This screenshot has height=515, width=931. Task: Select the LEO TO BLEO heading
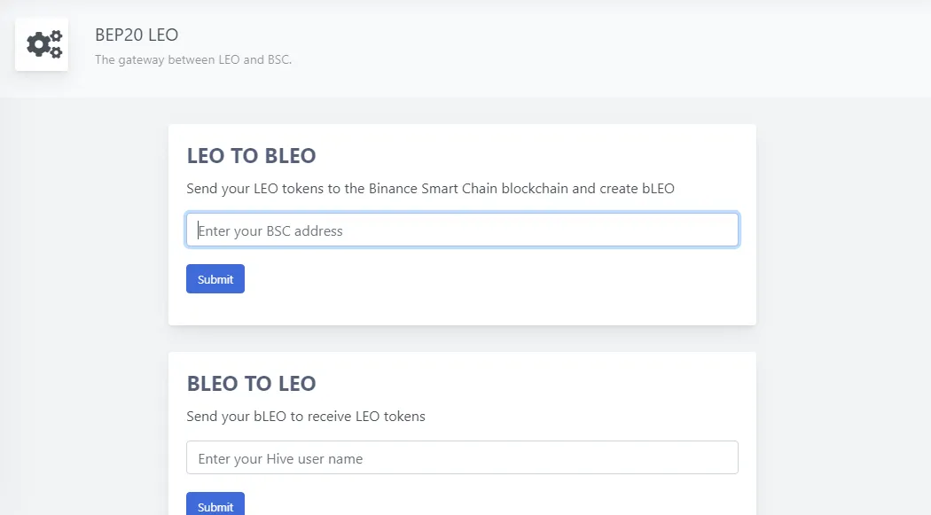tap(251, 155)
